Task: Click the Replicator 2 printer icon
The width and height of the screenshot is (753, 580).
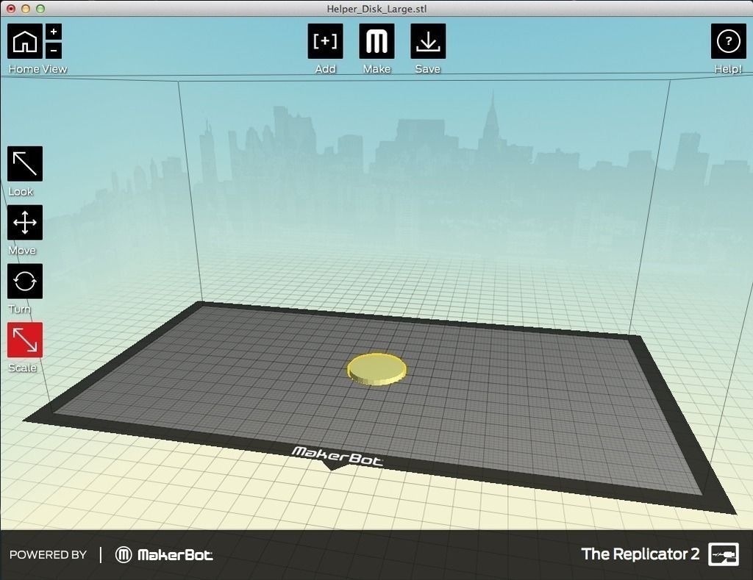Action: tap(724, 554)
